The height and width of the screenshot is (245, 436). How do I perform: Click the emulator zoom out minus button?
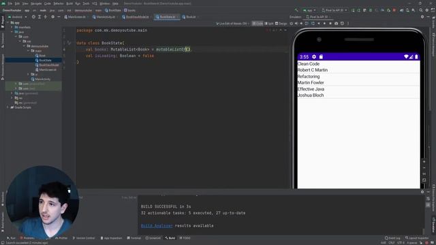[x=424, y=168]
